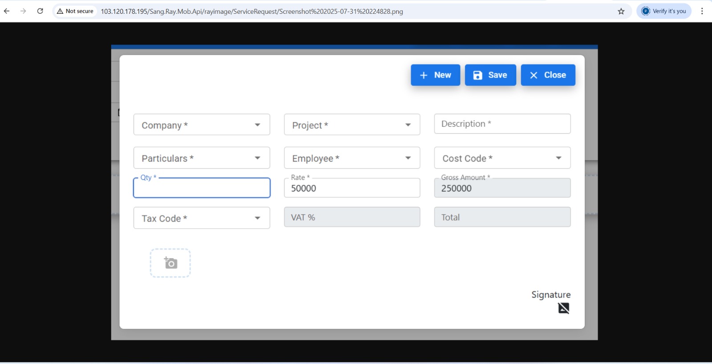Open the browser three-dot menu
Viewport: 712px width, 364px height.
pos(702,11)
